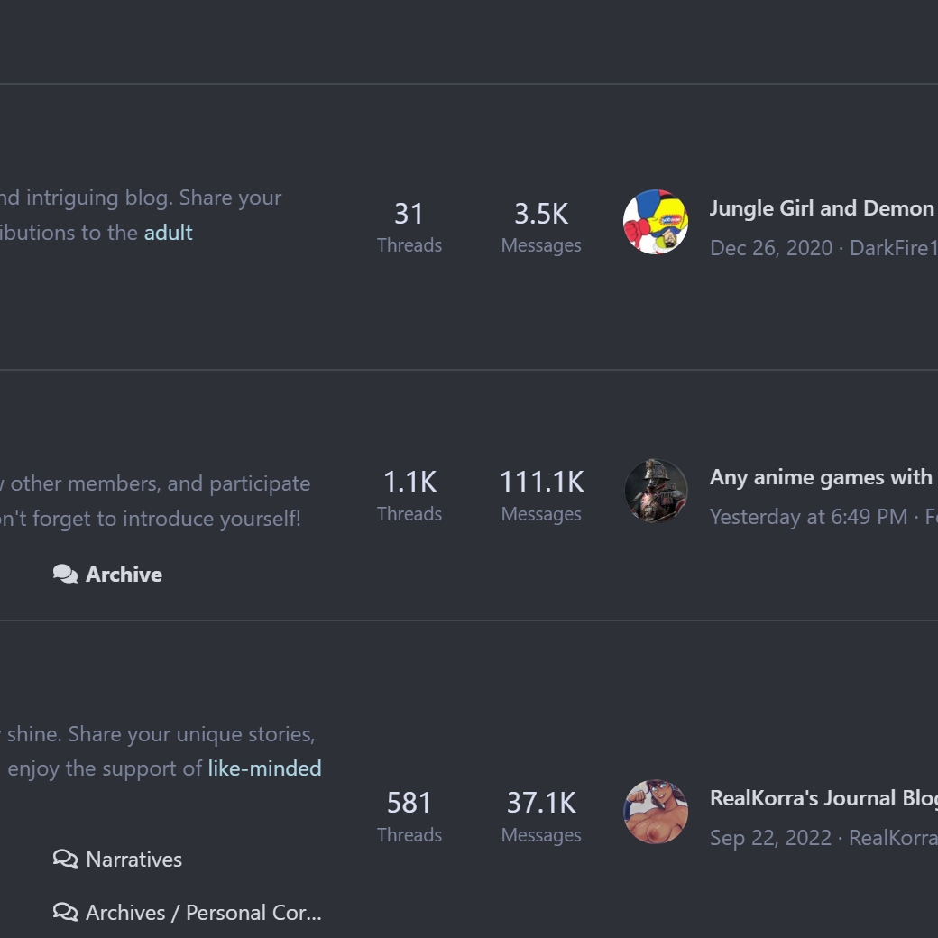Open the Archive sub-forum chat icon

(65, 575)
